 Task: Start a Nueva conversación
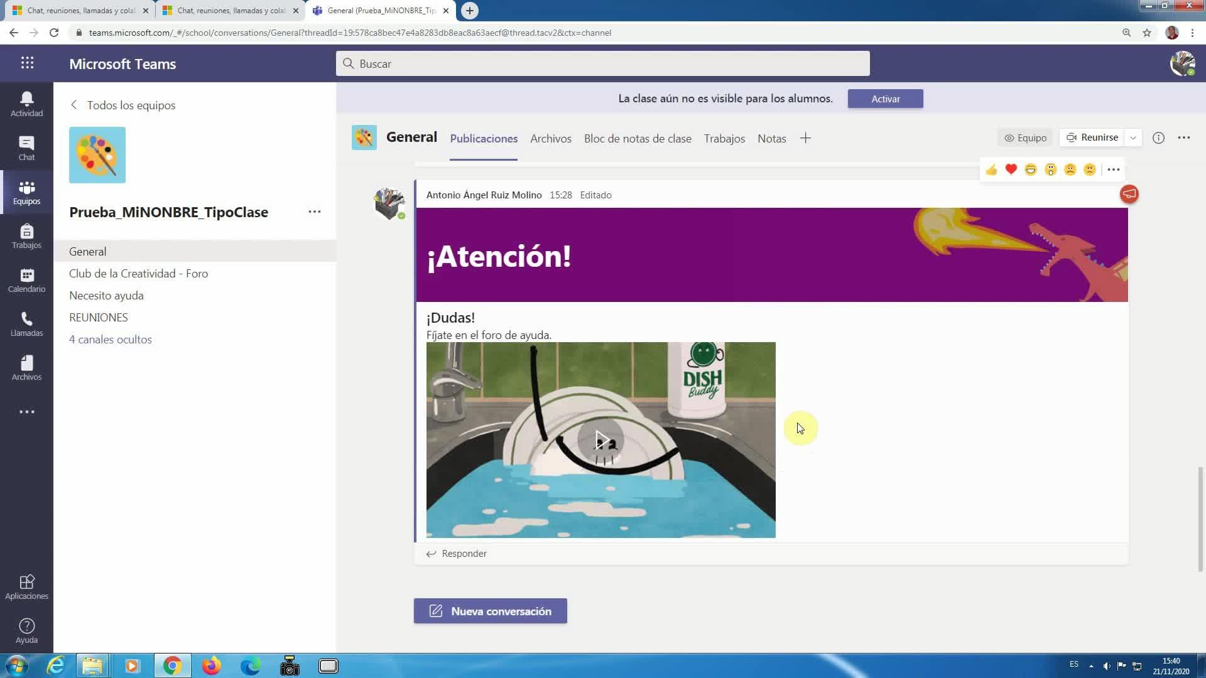tap(490, 611)
